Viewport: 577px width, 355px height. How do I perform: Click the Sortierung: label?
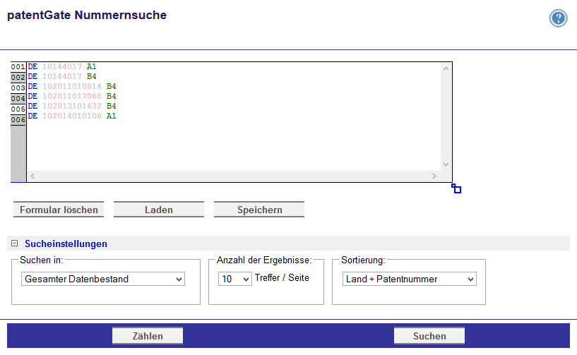[363, 260]
